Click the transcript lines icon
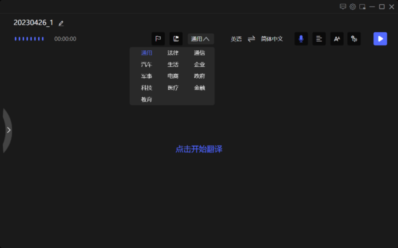This screenshot has height=248, width=398. click(319, 39)
